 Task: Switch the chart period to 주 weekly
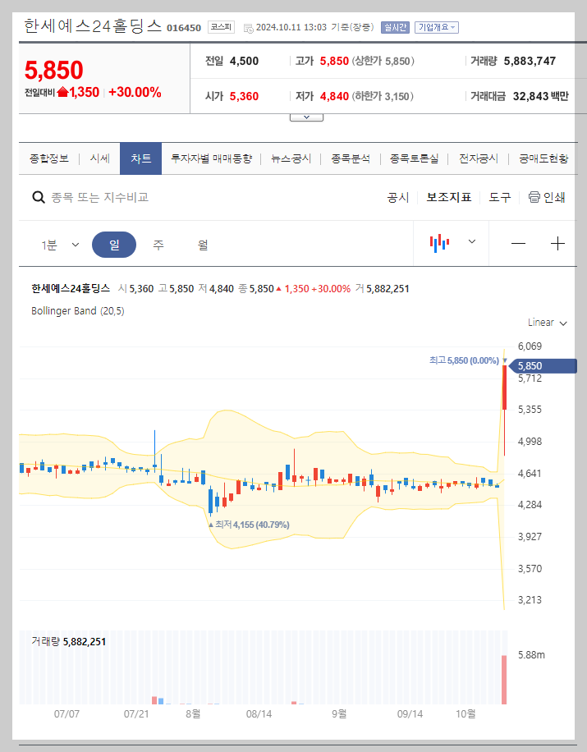[158, 245]
